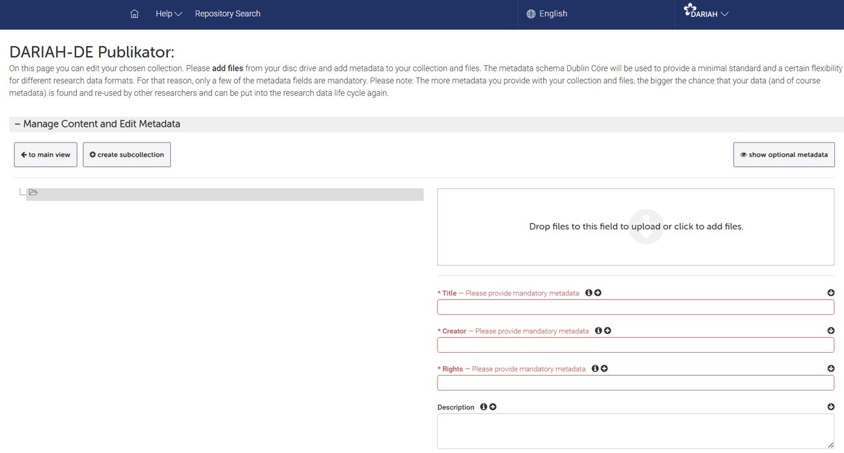Go to the home page icon
This screenshot has height=453, width=844.
134,14
